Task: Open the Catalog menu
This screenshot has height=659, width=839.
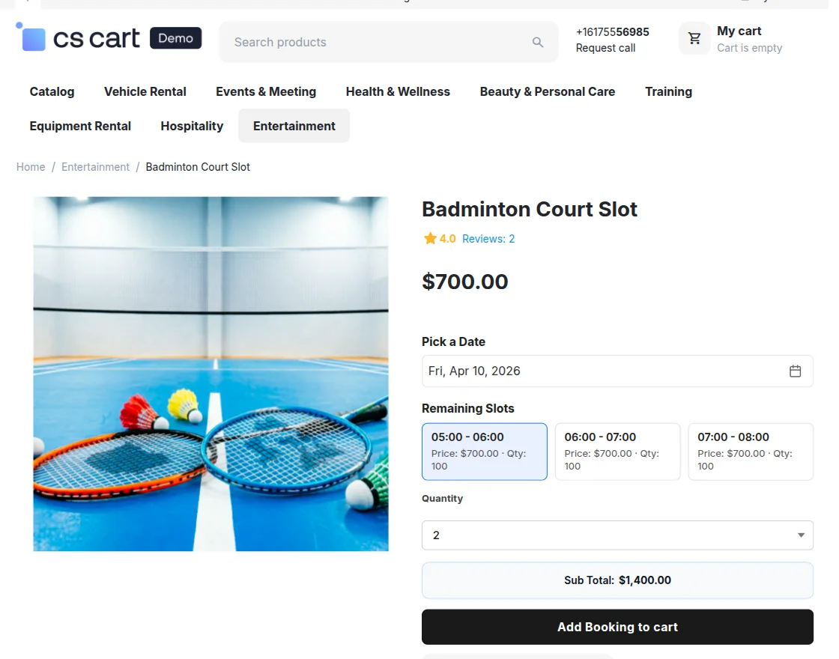Action: [x=51, y=91]
